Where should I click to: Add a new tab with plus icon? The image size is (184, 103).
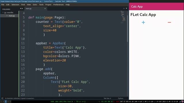click(x=124, y=8)
